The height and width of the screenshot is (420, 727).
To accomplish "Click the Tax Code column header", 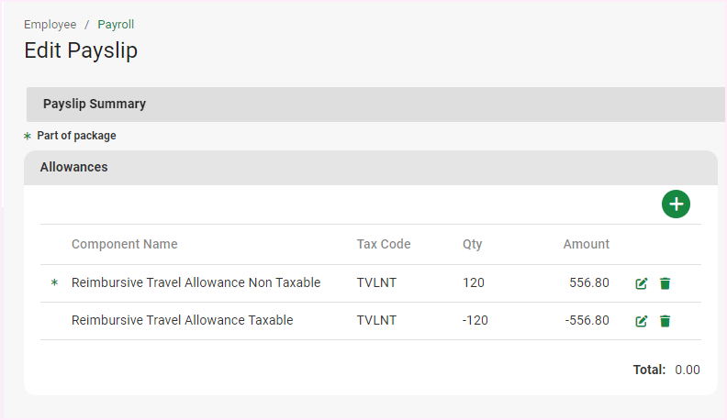I will coord(384,244).
